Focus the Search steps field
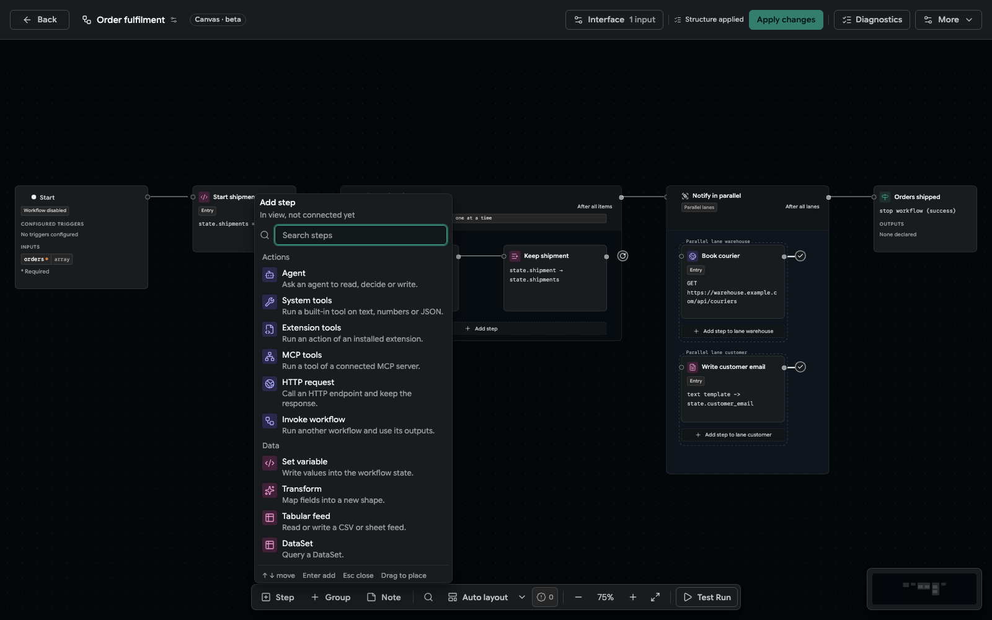 361,235
